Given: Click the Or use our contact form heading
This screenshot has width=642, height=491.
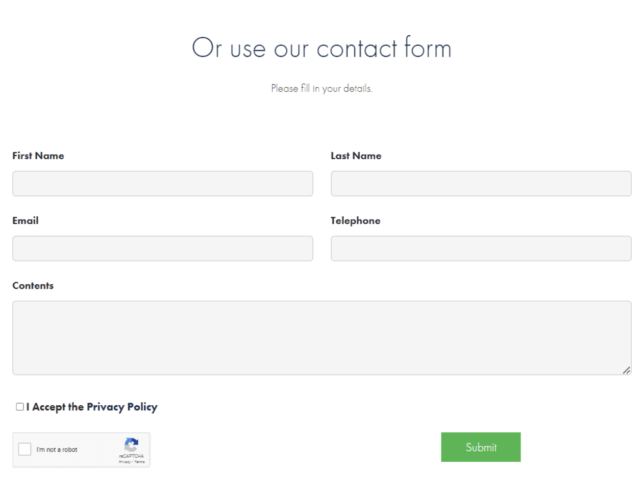Looking at the screenshot, I should pyautogui.click(x=321, y=47).
